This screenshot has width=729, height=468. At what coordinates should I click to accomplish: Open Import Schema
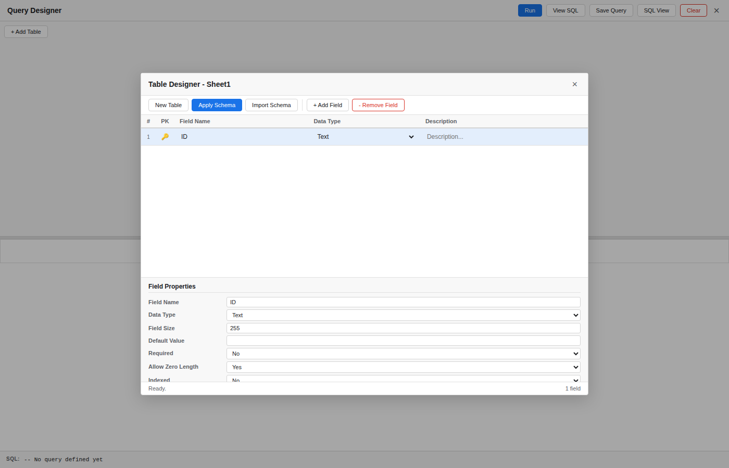[x=271, y=105]
